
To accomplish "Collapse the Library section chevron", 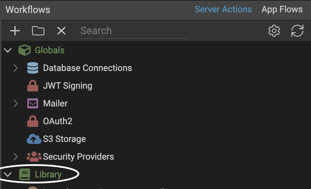I will click(x=8, y=175).
